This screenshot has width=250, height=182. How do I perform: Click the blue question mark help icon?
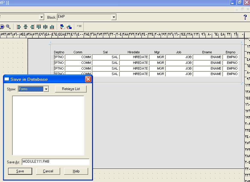pos(245,17)
